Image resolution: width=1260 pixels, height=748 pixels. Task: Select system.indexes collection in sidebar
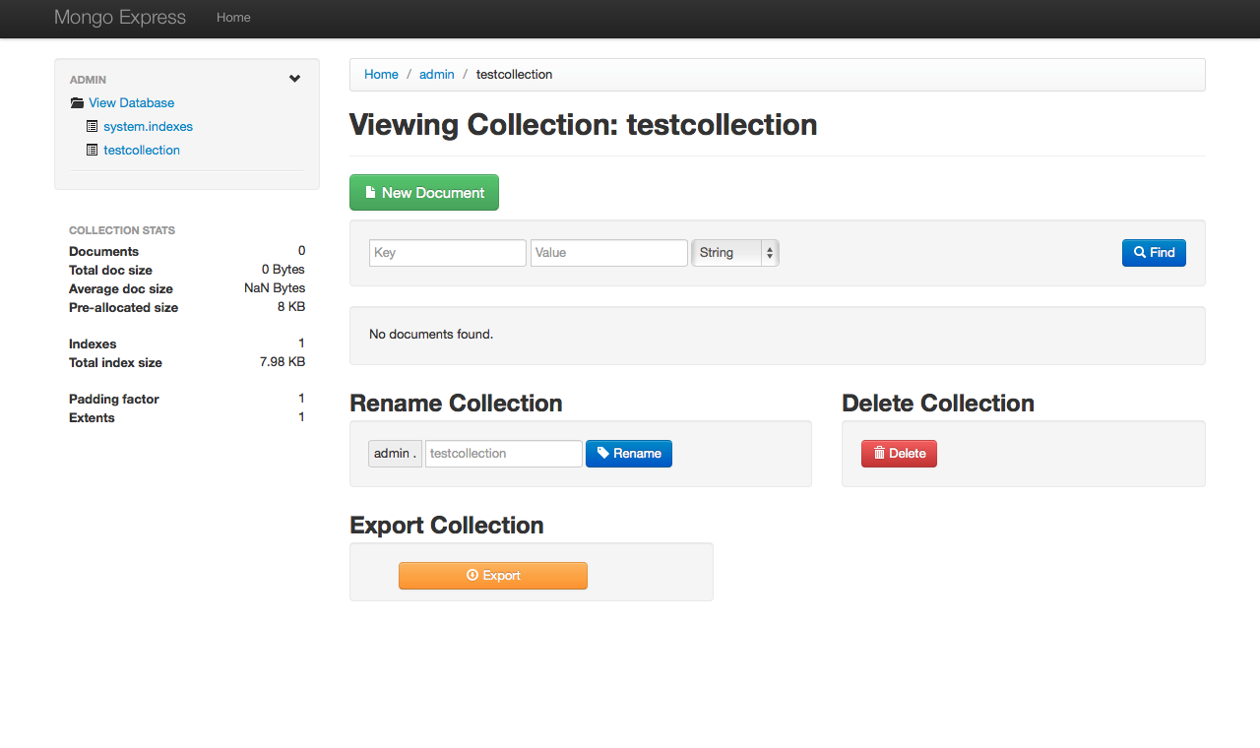tap(148, 127)
